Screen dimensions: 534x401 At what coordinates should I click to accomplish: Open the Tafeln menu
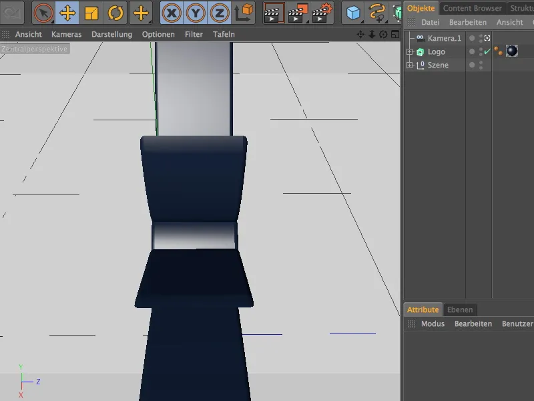pos(224,35)
